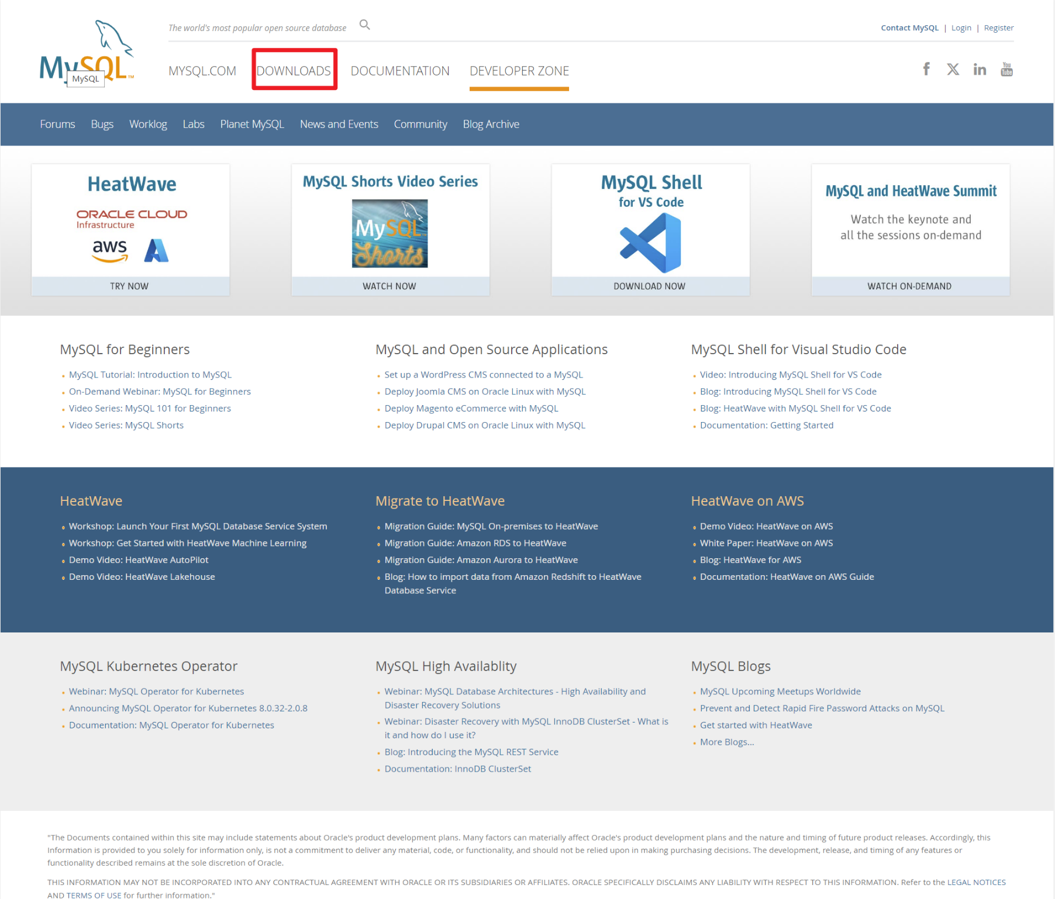Open Blog Archive menu item
1055x899 pixels.
tap(491, 124)
